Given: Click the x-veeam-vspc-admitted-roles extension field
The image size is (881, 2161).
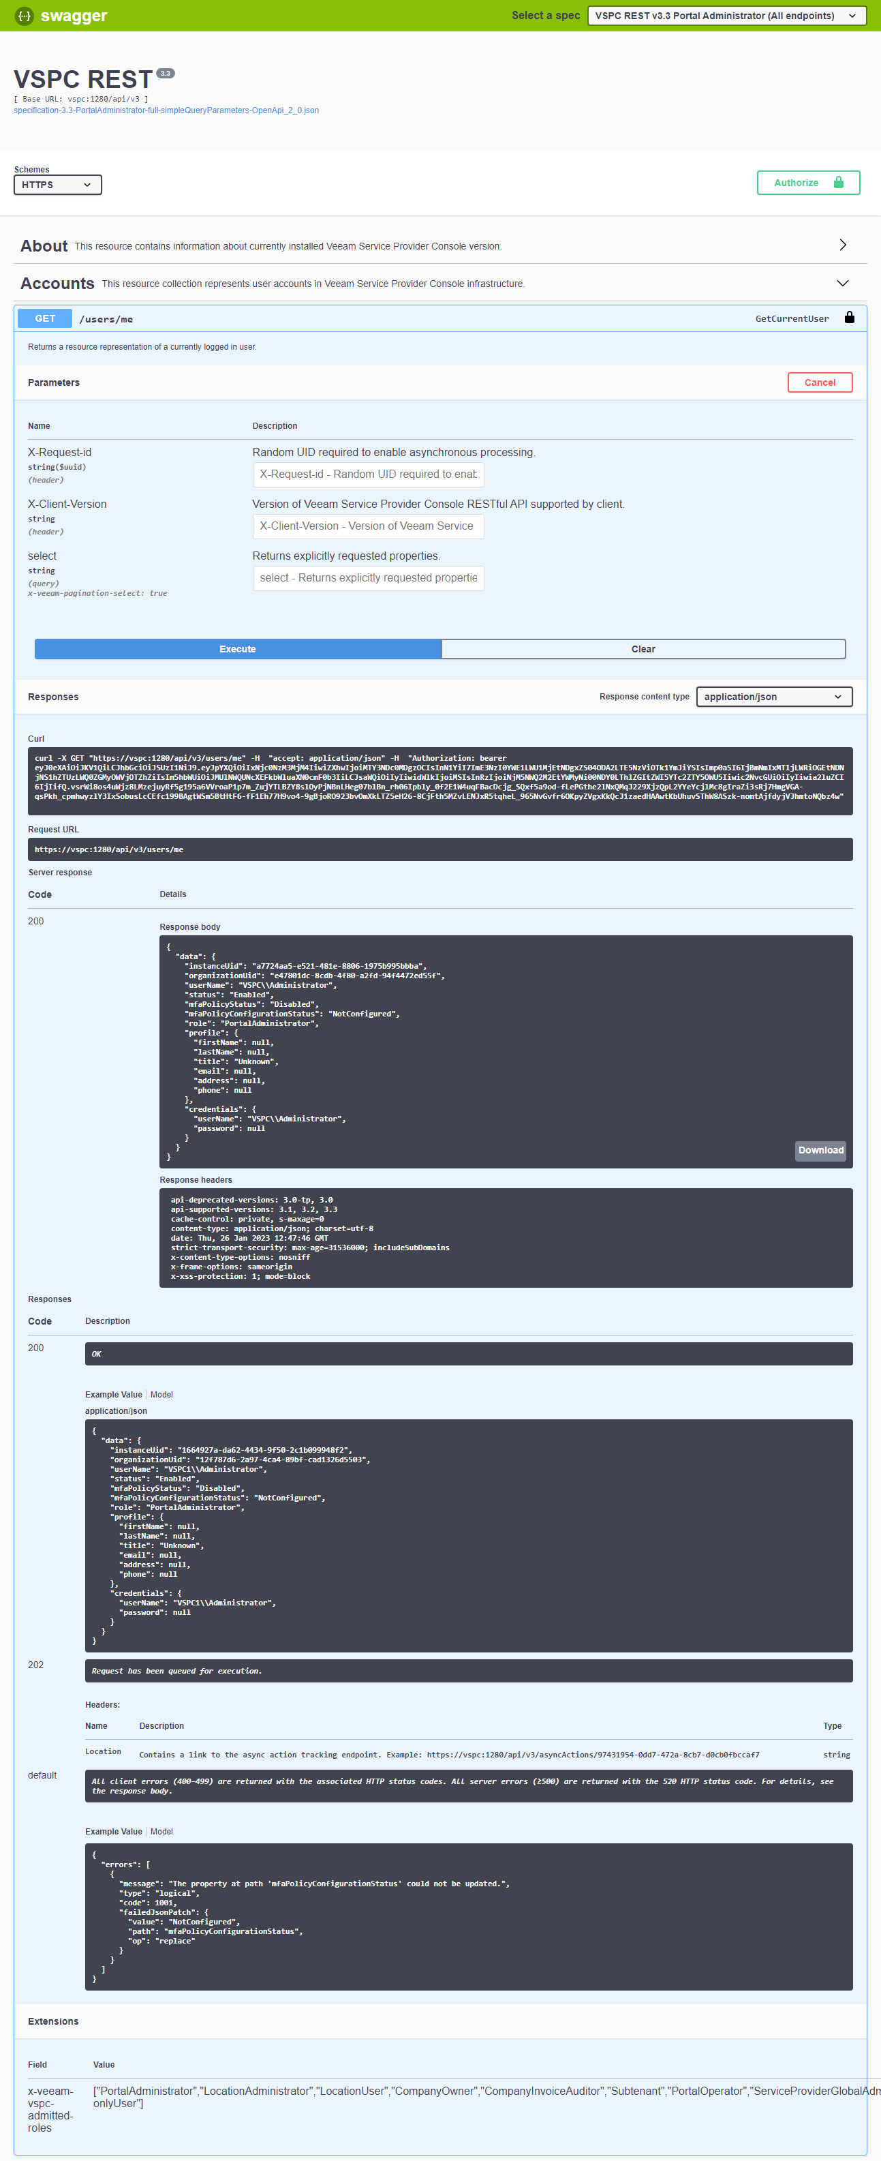Looking at the screenshot, I should (50, 2109).
